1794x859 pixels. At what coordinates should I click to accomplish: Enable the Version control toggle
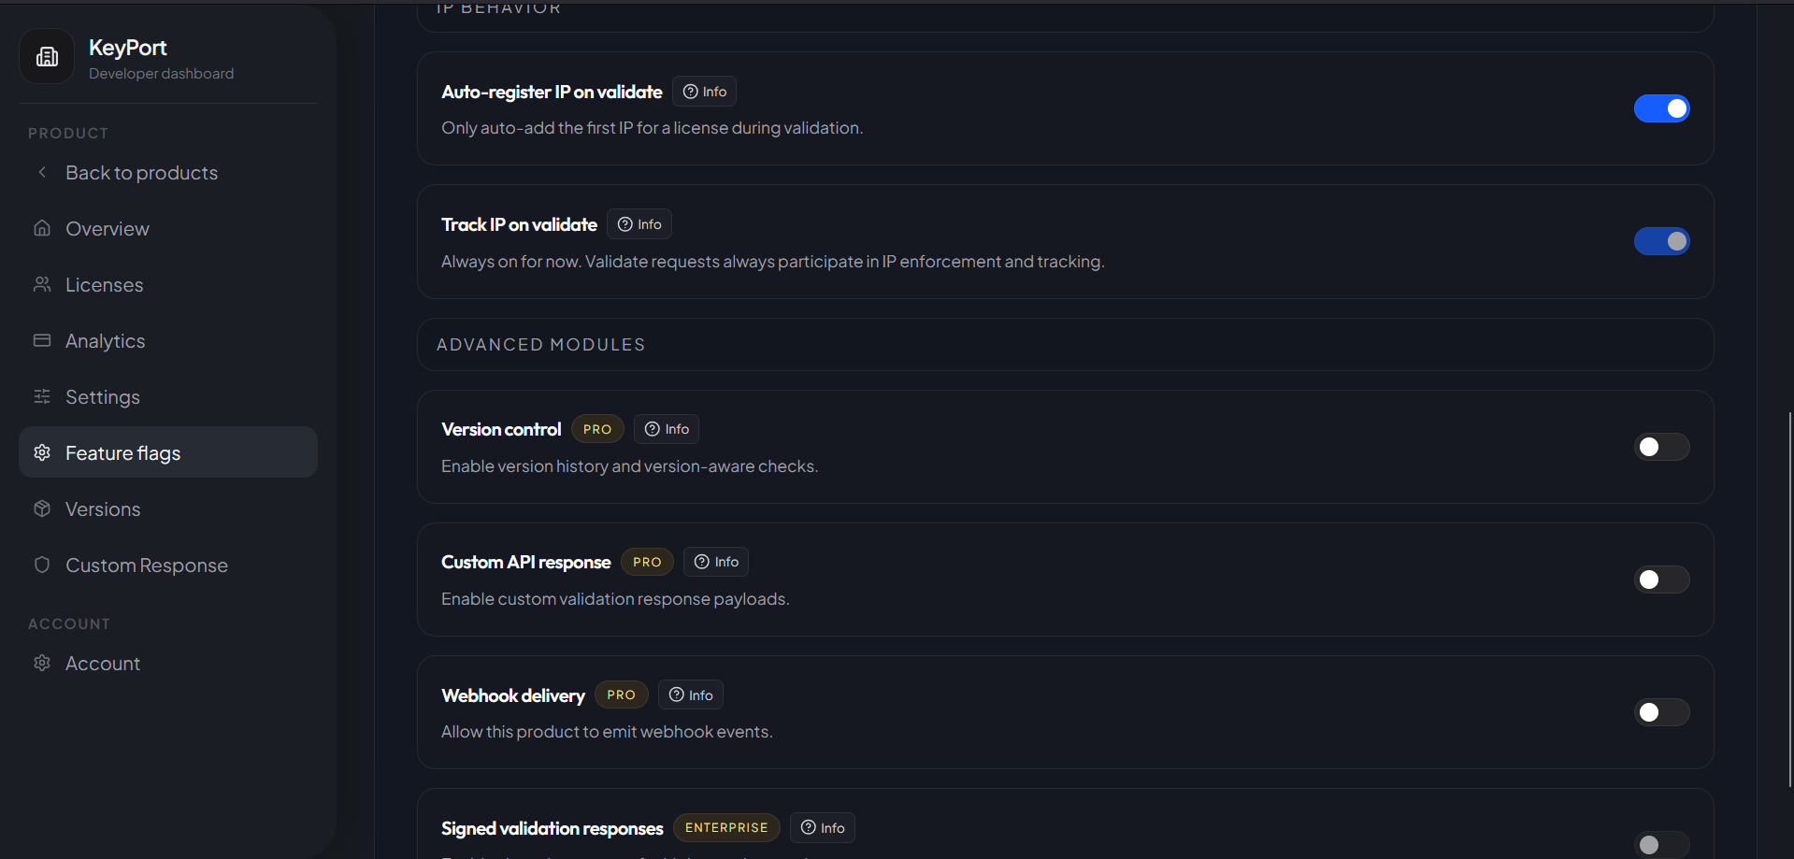click(1661, 447)
